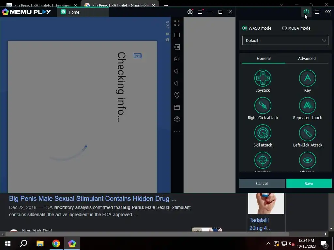Pick the Skill attack control

click(x=263, y=133)
